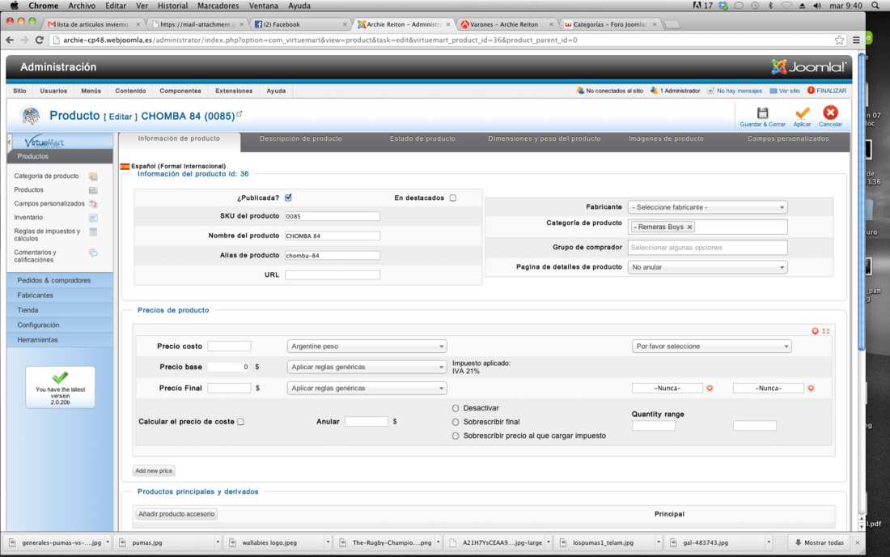Viewport: 890px width, 557px height.
Task: Open the Fabricantes sidebar section
Action: coord(60,296)
